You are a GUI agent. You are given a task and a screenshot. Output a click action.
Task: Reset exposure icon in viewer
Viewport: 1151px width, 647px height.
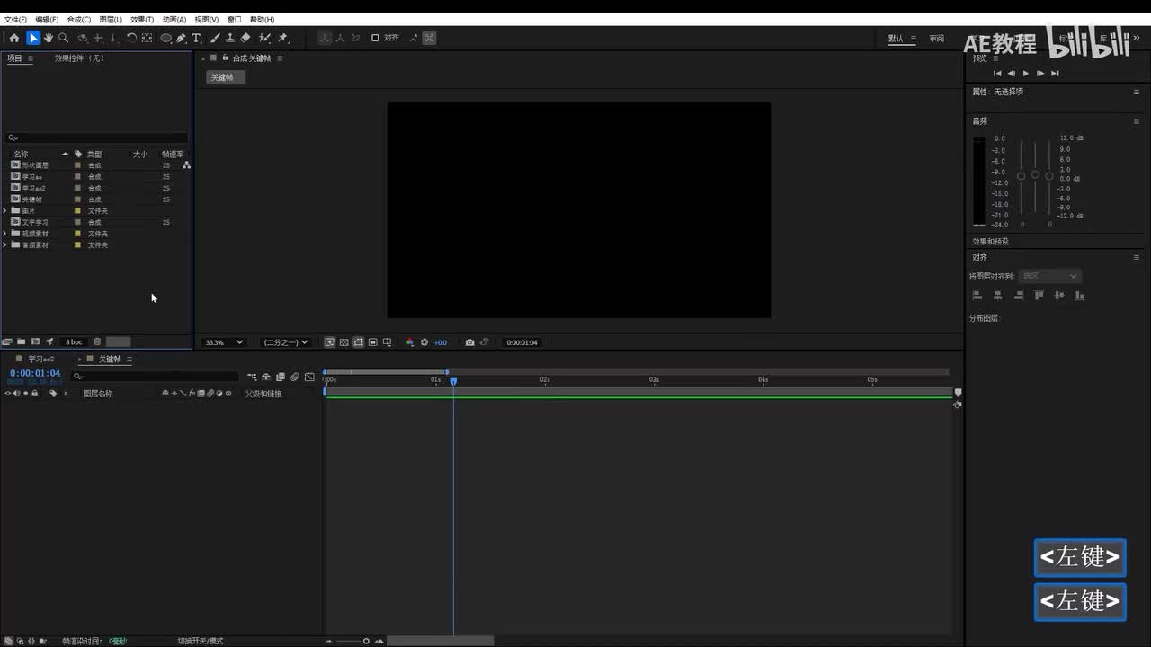tap(424, 342)
